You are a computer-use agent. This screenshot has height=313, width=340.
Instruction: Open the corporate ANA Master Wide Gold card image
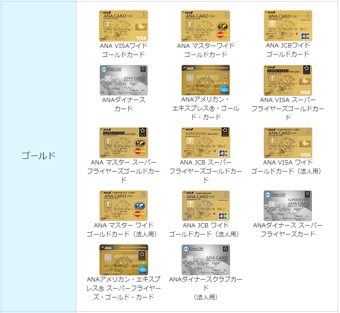[123, 205]
